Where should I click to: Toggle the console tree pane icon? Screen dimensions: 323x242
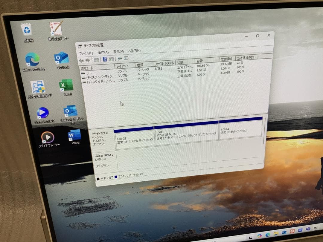pyautogui.click(x=96, y=59)
